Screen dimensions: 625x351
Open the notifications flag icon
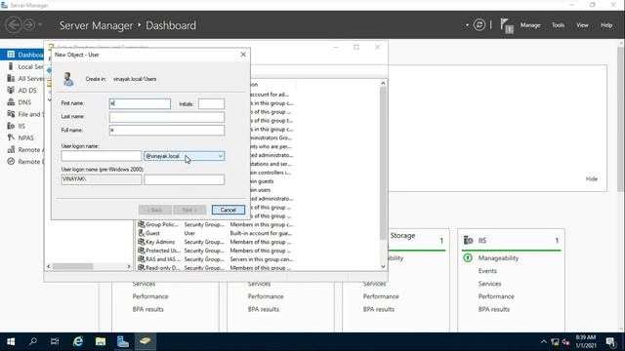[507, 25]
